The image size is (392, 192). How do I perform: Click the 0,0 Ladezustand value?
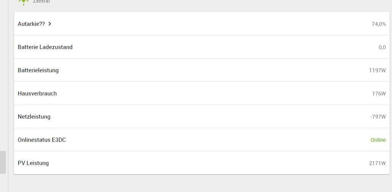pos(382,47)
